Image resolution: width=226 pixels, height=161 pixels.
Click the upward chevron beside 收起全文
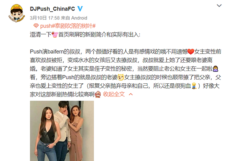tap(131, 94)
